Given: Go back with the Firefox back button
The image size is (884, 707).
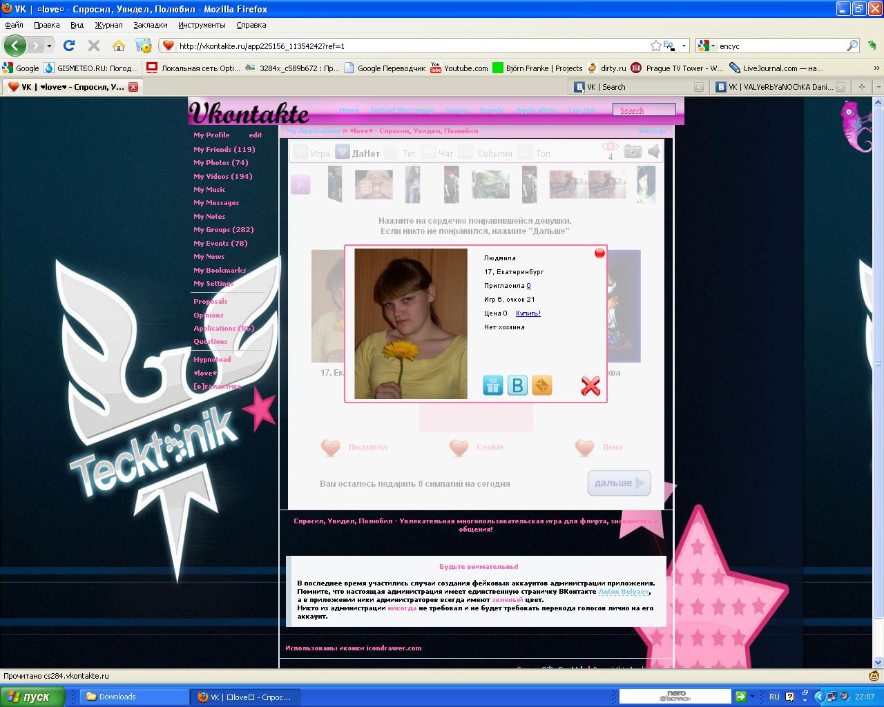Looking at the screenshot, I should pyautogui.click(x=15, y=46).
